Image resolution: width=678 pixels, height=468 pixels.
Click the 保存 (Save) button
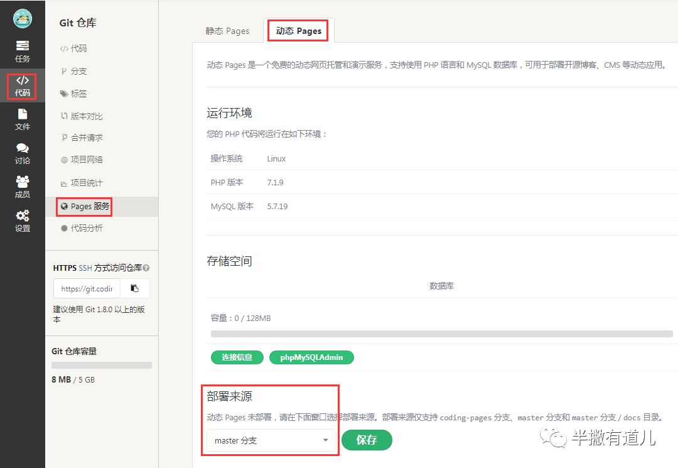coord(367,440)
